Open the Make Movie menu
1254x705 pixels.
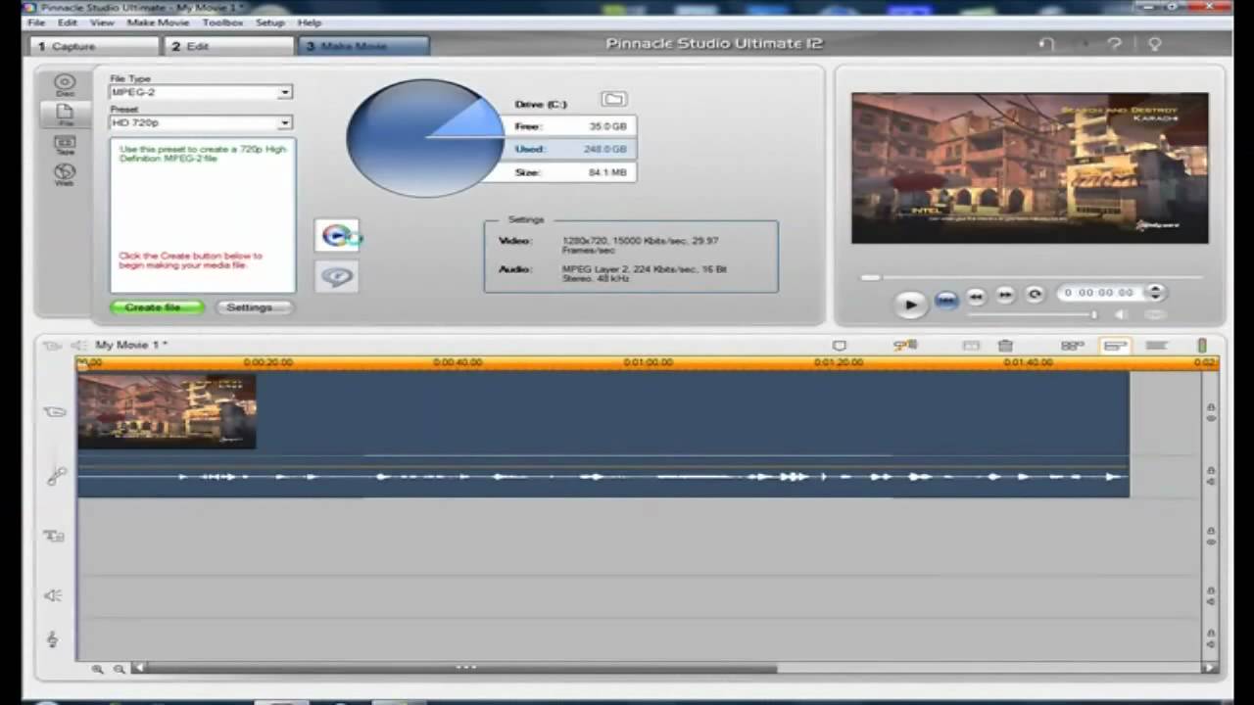click(158, 23)
